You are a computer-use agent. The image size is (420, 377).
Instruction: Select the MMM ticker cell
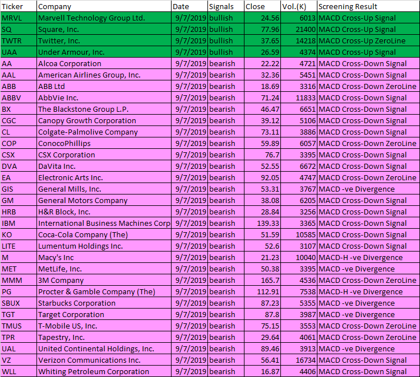point(18,280)
